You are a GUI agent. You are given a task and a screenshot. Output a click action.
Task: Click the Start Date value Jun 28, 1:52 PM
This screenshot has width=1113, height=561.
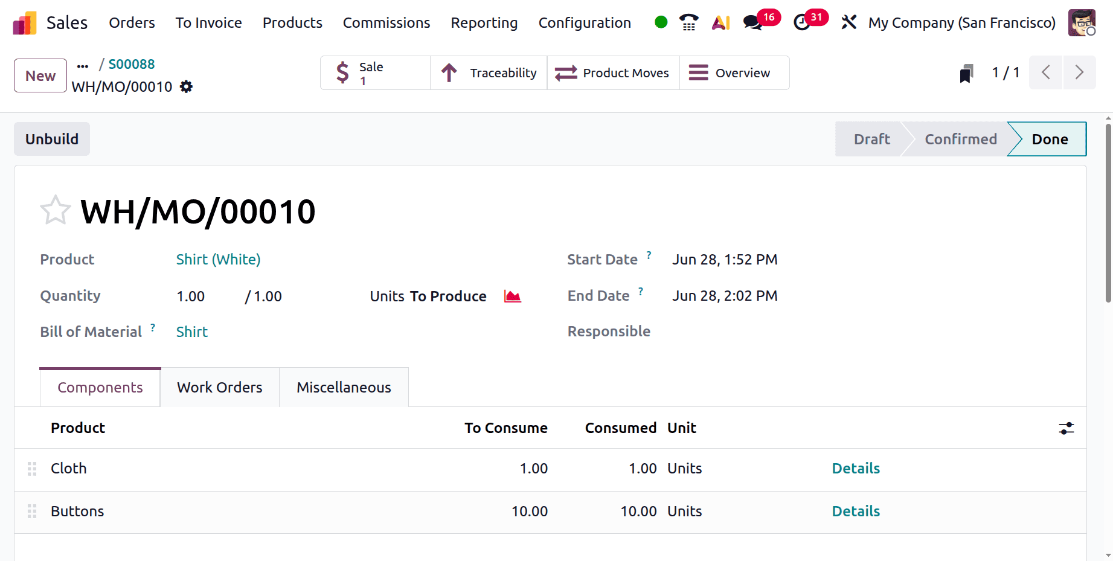coord(725,260)
